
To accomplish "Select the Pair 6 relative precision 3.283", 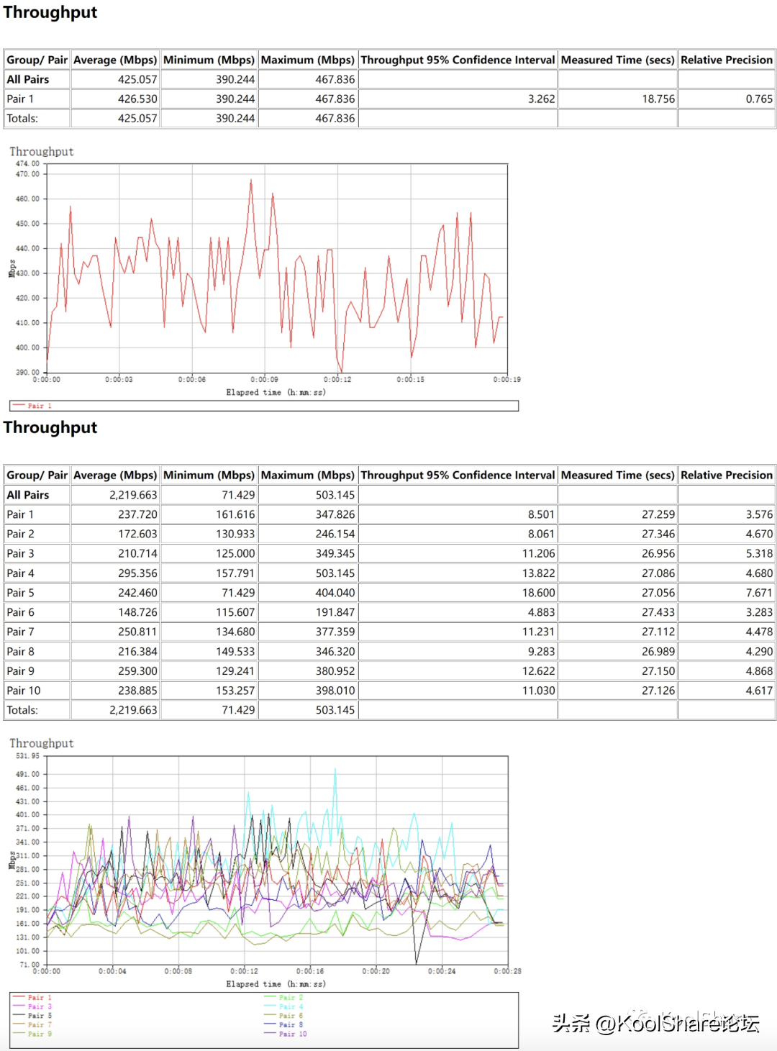I will pyautogui.click(x=759, y=612).
